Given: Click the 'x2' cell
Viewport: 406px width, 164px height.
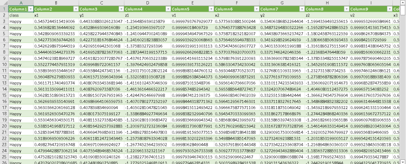Looking at the screenshot, I should (237, 15).
